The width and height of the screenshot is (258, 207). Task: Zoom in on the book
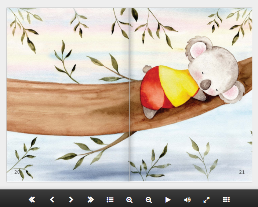pos(129,200)
